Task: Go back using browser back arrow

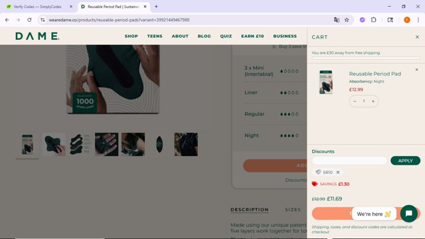Action: [x=7, y=20]
